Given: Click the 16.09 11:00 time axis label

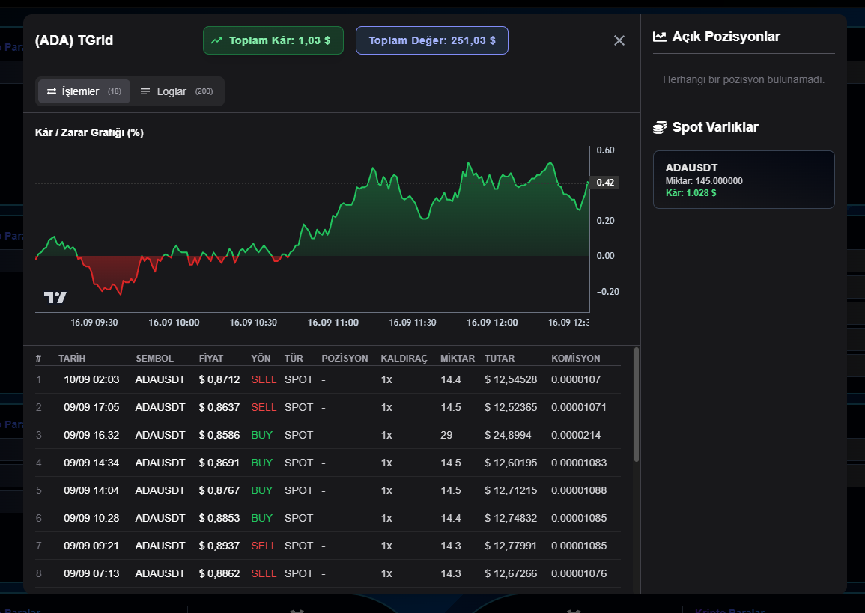Looking at the screenshot, I should [x=333, y=323].
